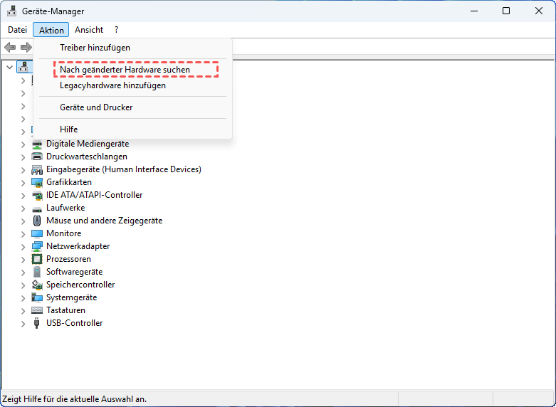
Task: Select the Eingabegeräte category icon
Action: pos(37,169)
